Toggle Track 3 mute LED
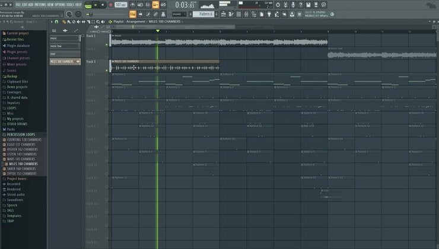Screen dimensions: 439x249 pos(107,69)
